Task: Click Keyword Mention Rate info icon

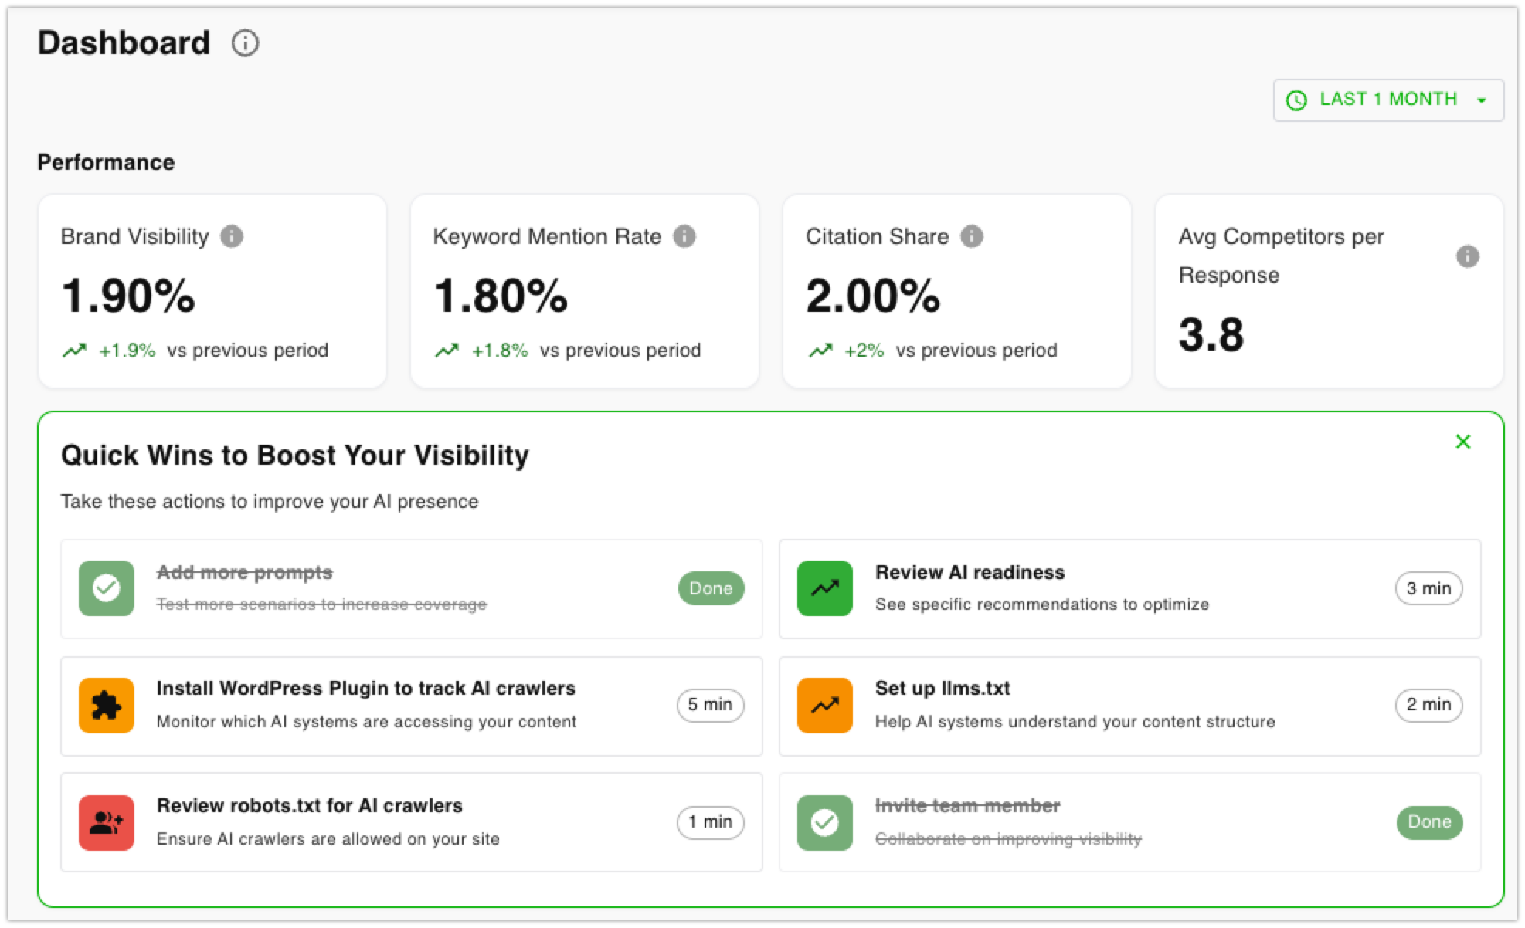Action: (684, 236)
